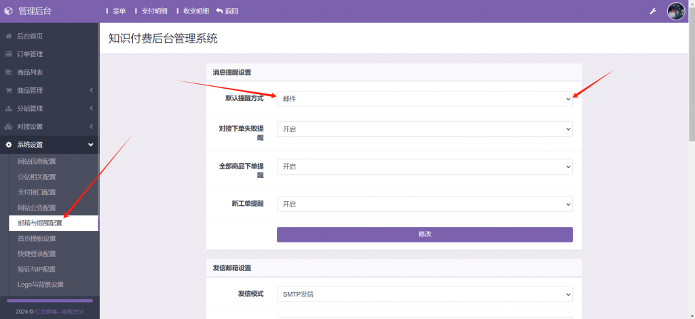Viewport: 695px width, 319px height.
Task: Click the cubes icon beside 对接设置
Action: point(8,127)
